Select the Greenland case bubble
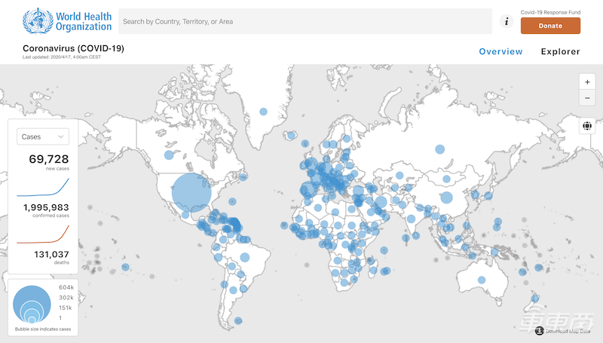 (263, 112)
